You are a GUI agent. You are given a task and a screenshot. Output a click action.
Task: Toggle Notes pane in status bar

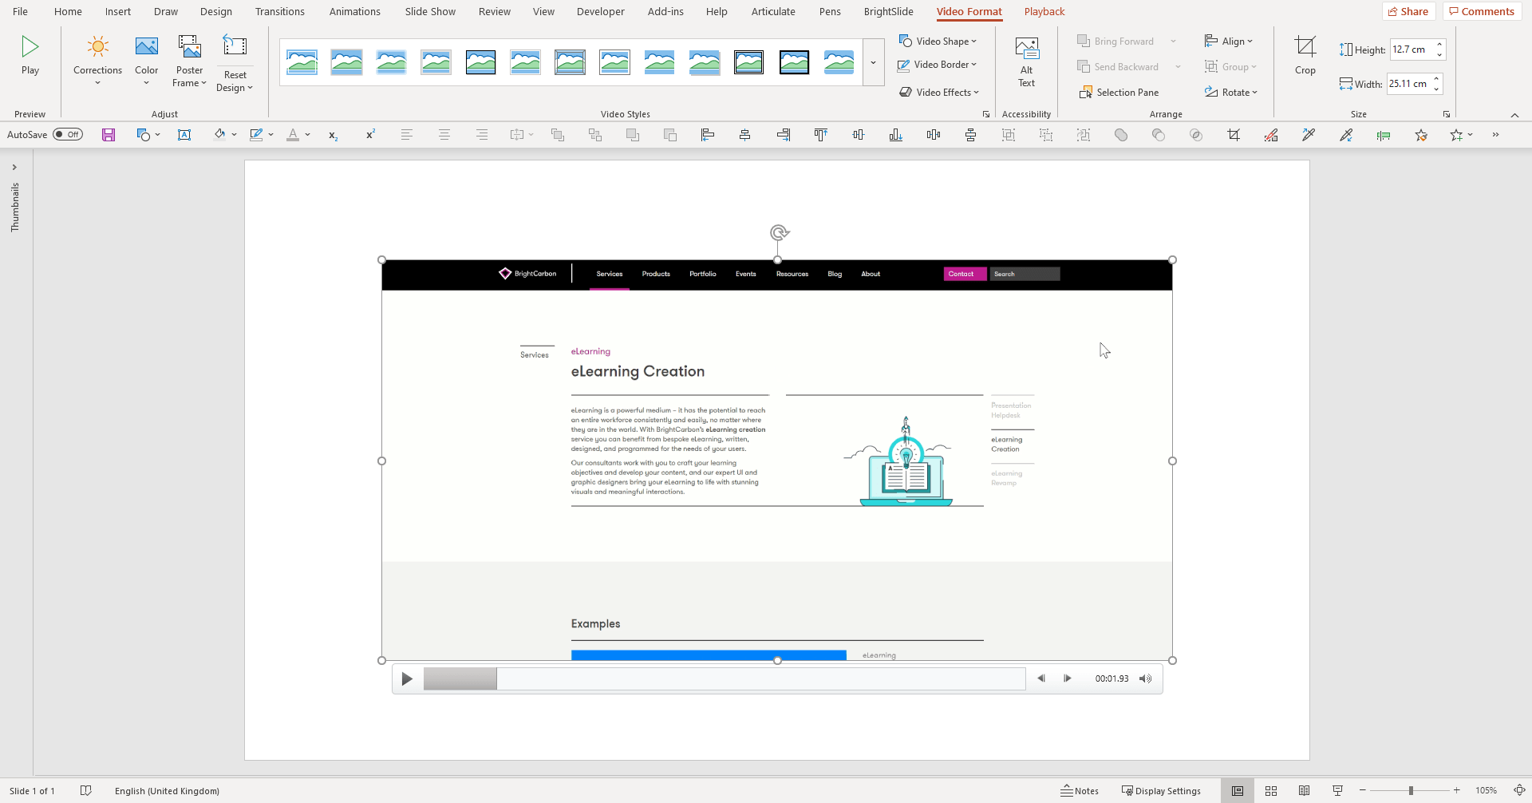click(1080, 791)
